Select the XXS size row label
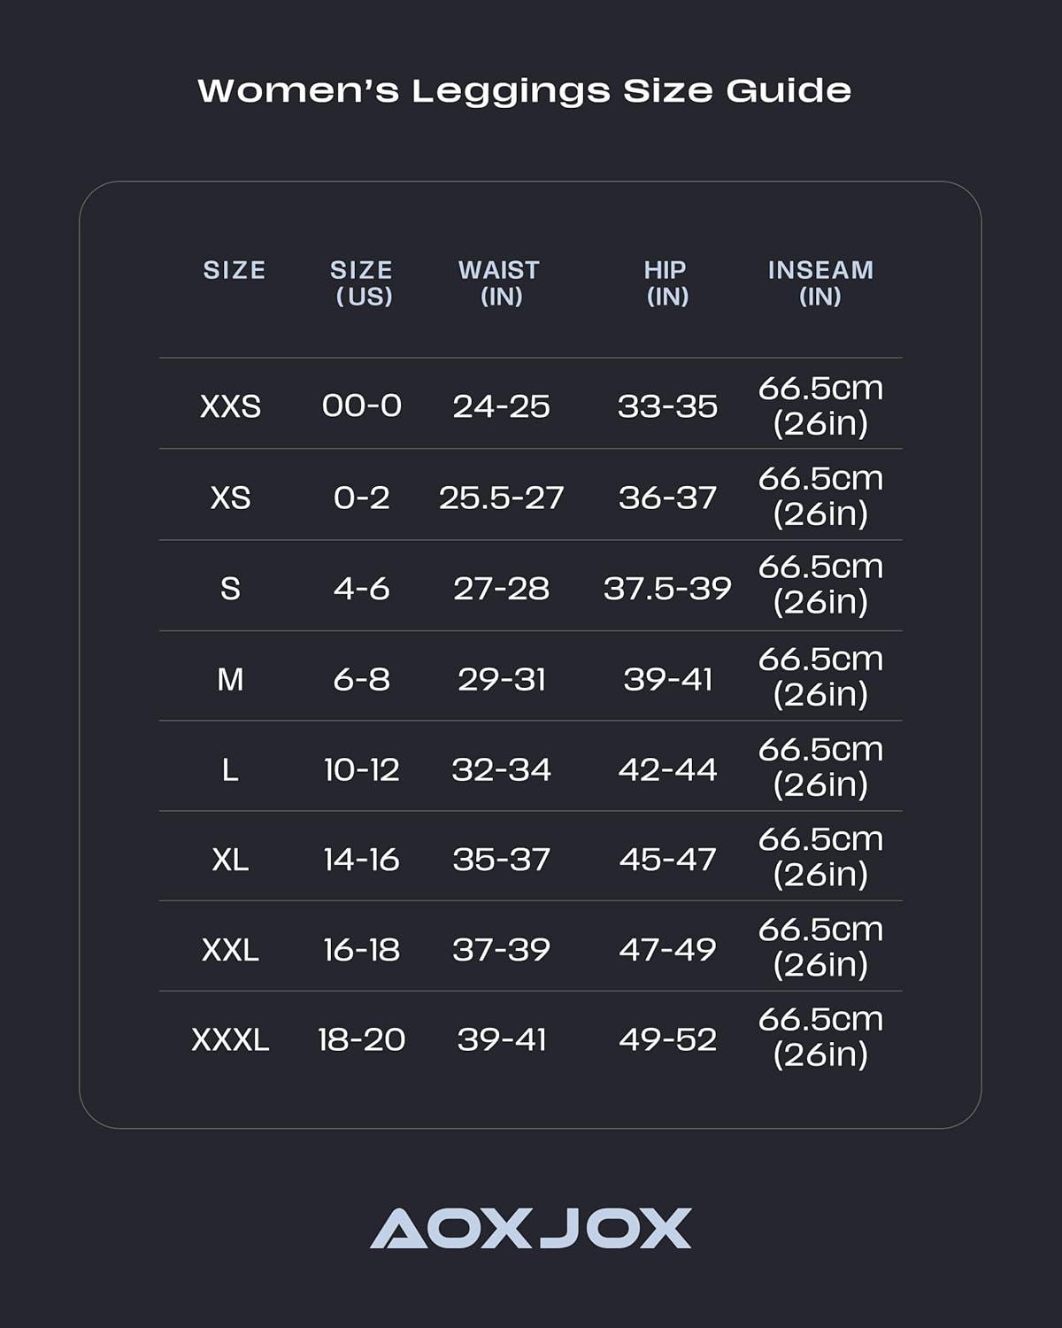 (230, 406)
